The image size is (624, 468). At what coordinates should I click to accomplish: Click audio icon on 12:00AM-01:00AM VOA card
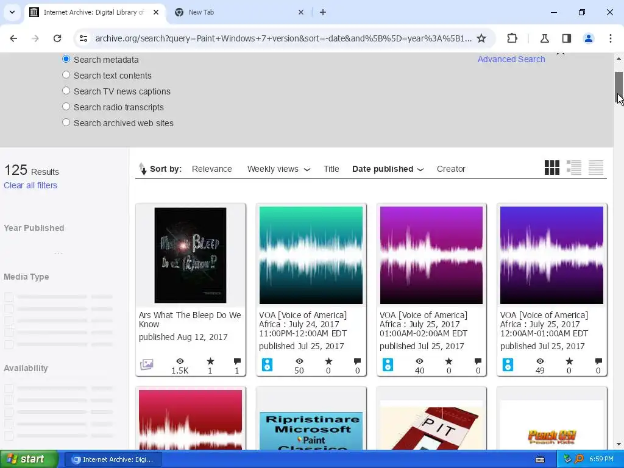click(x=508, y=364)
